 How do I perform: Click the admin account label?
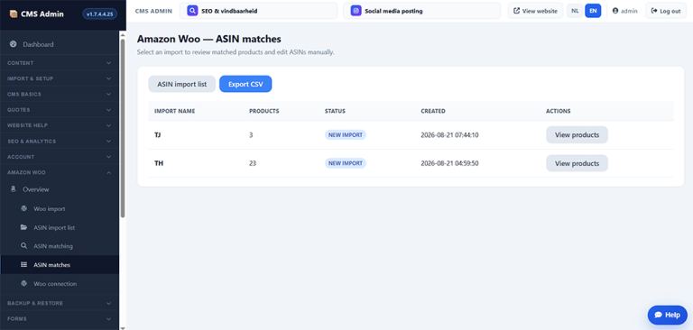[x=625, y=11]
